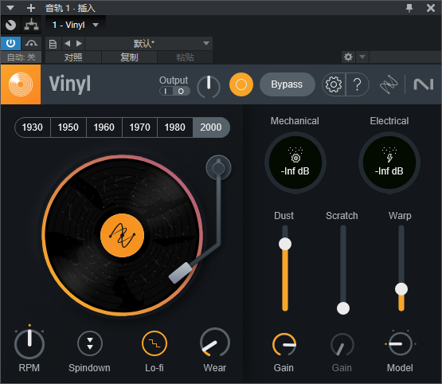Click the Dust Gain knob
Image resolution: width=442 pixels, height=384 pixels.
point(284,344)
